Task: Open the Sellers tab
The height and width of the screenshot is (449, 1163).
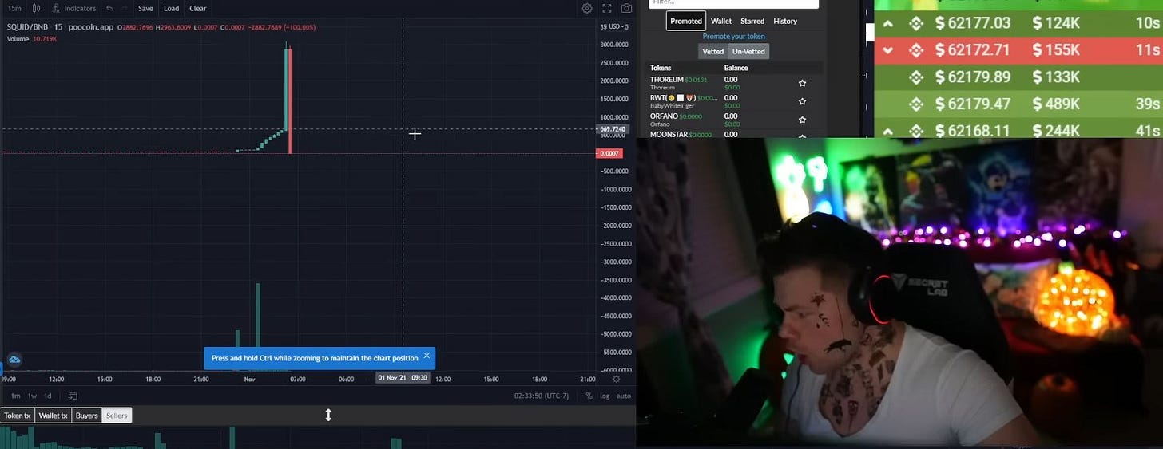Action: (x=117, y=416)
